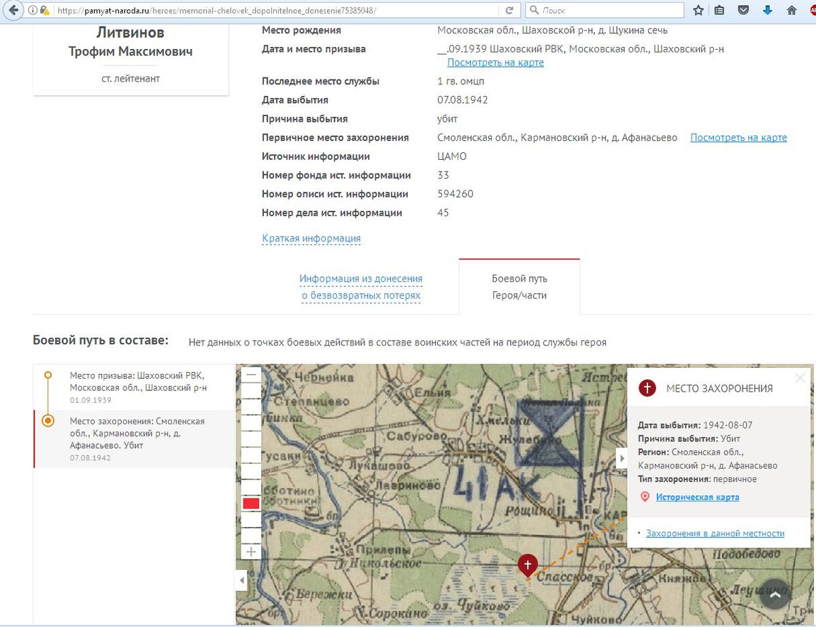Click the fund number value 33
The width and height of the screenshot is (816, 627).
pyautogui.click(x=443, y=175)
